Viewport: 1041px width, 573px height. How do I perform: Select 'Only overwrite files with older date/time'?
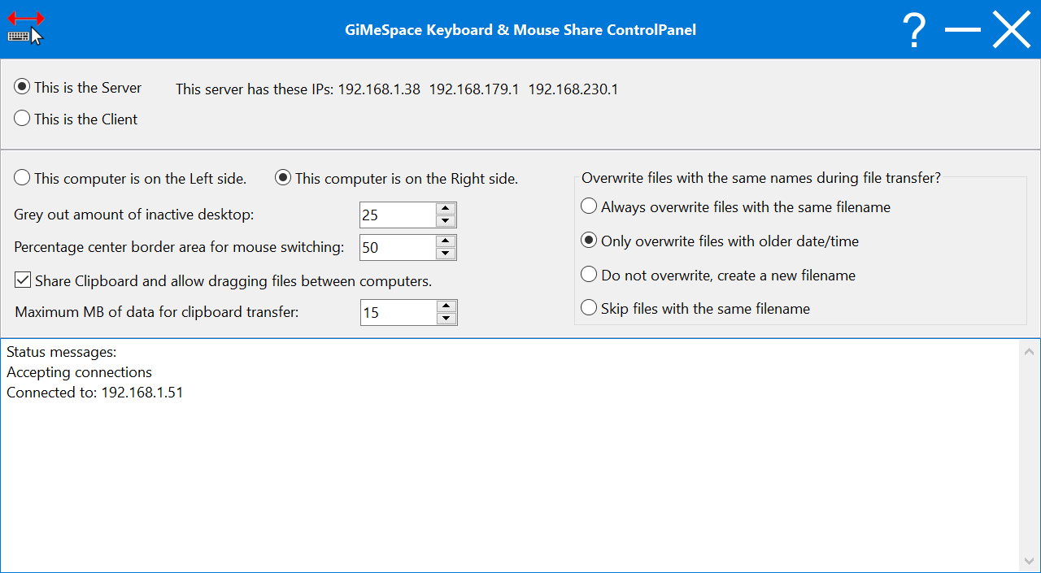click(720, 241)
